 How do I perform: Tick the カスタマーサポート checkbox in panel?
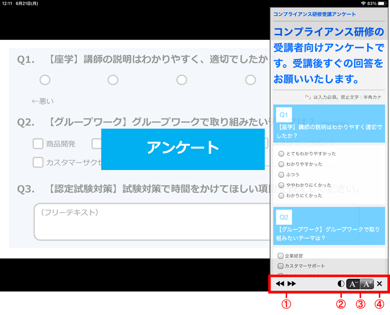pyautogui.click(x=281, y=266)
